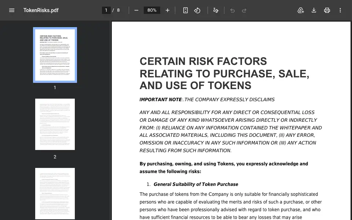Click 'AND USE OF TOKENS' heading line
This screenshot has height=220, width=352.
click(195, 85)
